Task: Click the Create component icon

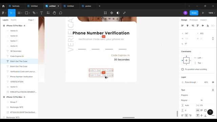Action: [x=112, y=13]
